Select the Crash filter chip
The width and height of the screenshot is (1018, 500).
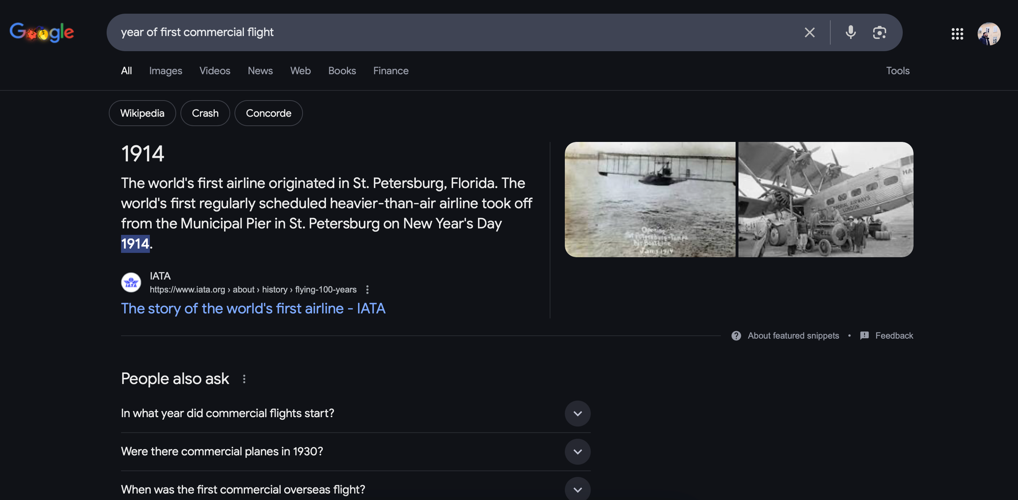pos(205,112)
